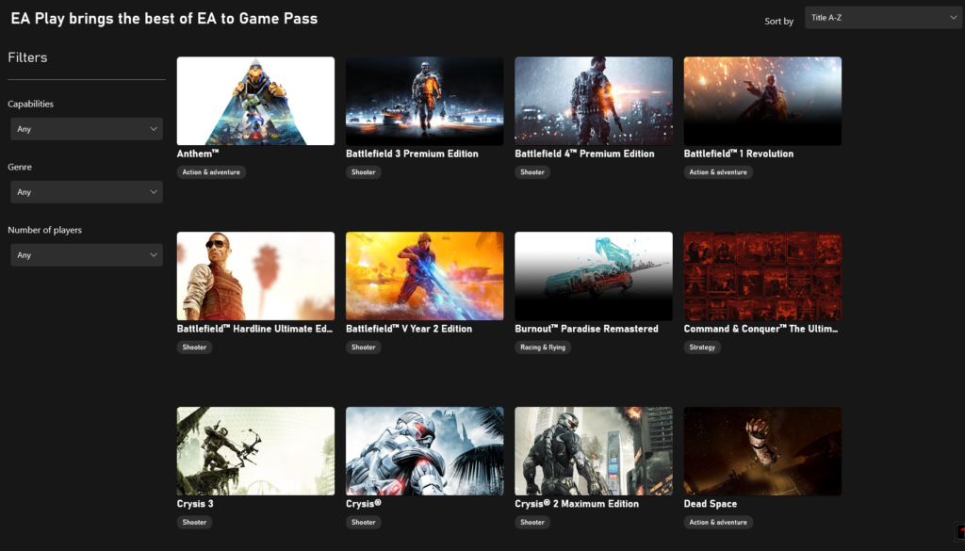Click the Battlefield 4 Premium Edition thumbnail
The height and width of the screenshot is (551, 965).
coord(593,101)
